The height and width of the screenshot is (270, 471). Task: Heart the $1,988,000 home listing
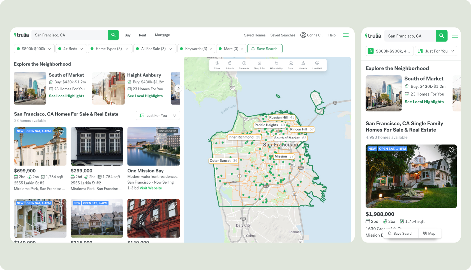pos(451,150)
